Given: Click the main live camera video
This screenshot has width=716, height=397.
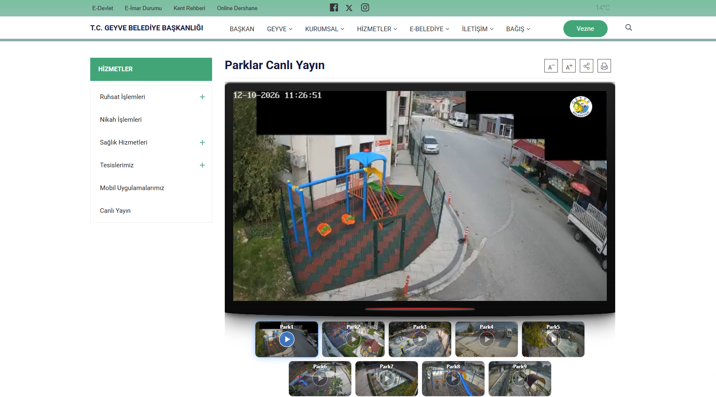Looking at the screenshot, I should click(x=420, y=196).
